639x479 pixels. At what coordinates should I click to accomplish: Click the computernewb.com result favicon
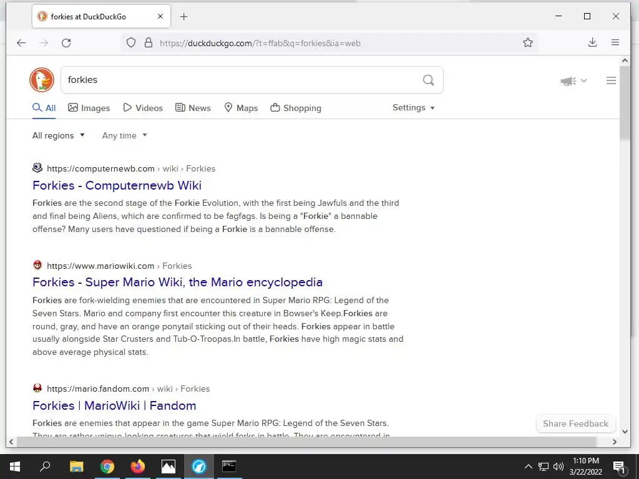pyautogui.click(x=37, y=168)
